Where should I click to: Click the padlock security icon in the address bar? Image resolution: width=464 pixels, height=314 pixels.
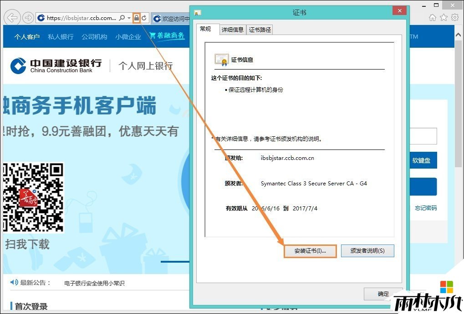pyautogui.click(x=136, y=18)
